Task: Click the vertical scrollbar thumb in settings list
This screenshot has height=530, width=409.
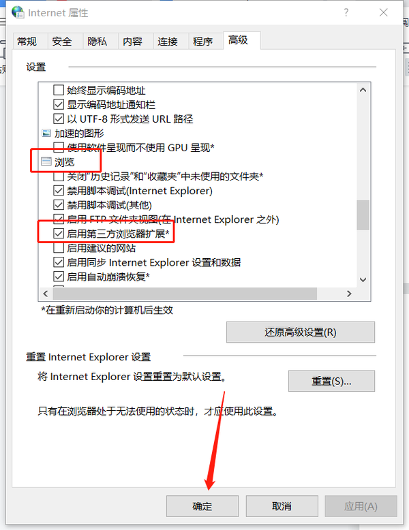Action: 363,215
